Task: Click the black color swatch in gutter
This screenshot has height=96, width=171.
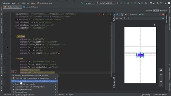Action: [7, 47]
